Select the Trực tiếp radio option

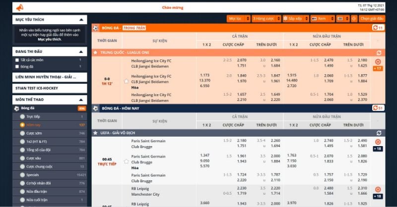[22, 116]
